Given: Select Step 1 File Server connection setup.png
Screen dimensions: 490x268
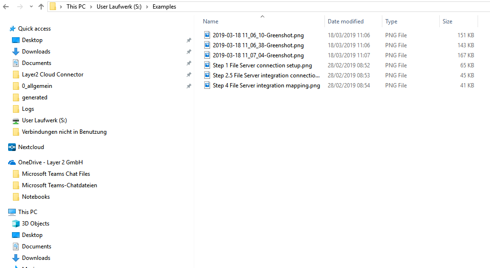Looking at the screenshot, I should (262, 65).
